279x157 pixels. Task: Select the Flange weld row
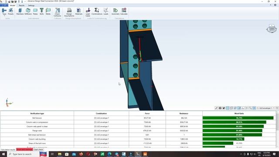click(138, 131)
